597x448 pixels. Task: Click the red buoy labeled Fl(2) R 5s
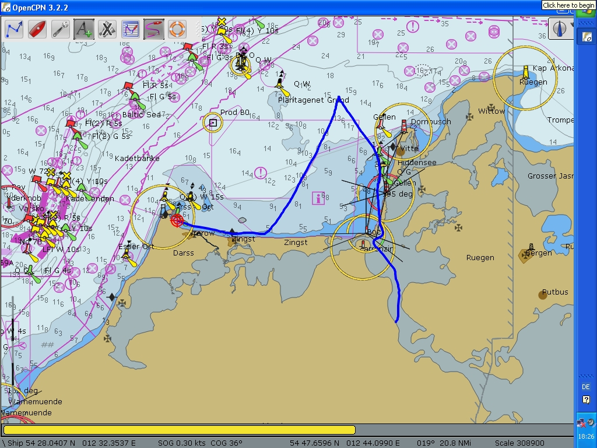(71, 124)
